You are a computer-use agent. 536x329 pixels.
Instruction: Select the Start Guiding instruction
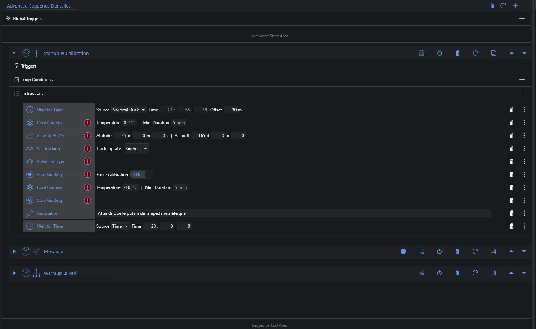(59, 175)
